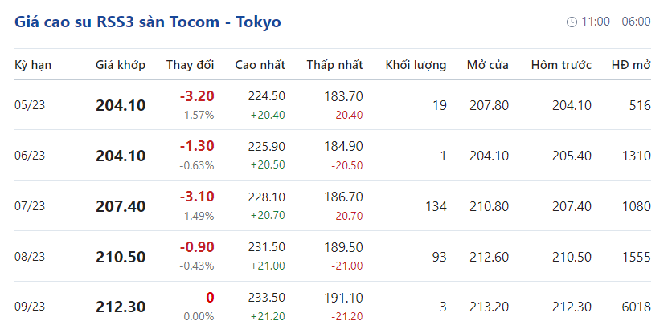This screenshot has width=672, height=333.
Task: Click the 11:00 - 06:00 trading time text
Action: point(616,22)
